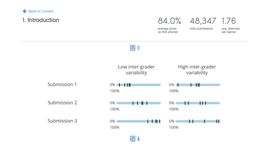Click the figure 4 caption label
This screenshot has width=259, height=146.
pyautogui.click(x=135, y=139)
